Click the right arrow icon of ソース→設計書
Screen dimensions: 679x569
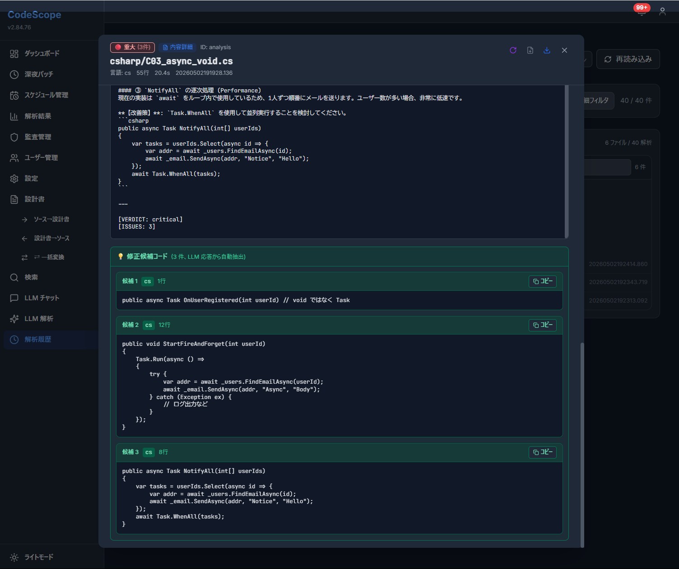25,220
